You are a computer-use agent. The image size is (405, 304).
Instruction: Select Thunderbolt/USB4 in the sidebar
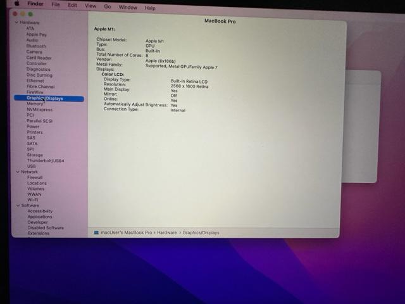point(45,161)
